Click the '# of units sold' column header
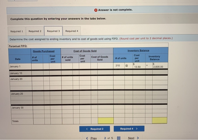 (x=67, y=59)
